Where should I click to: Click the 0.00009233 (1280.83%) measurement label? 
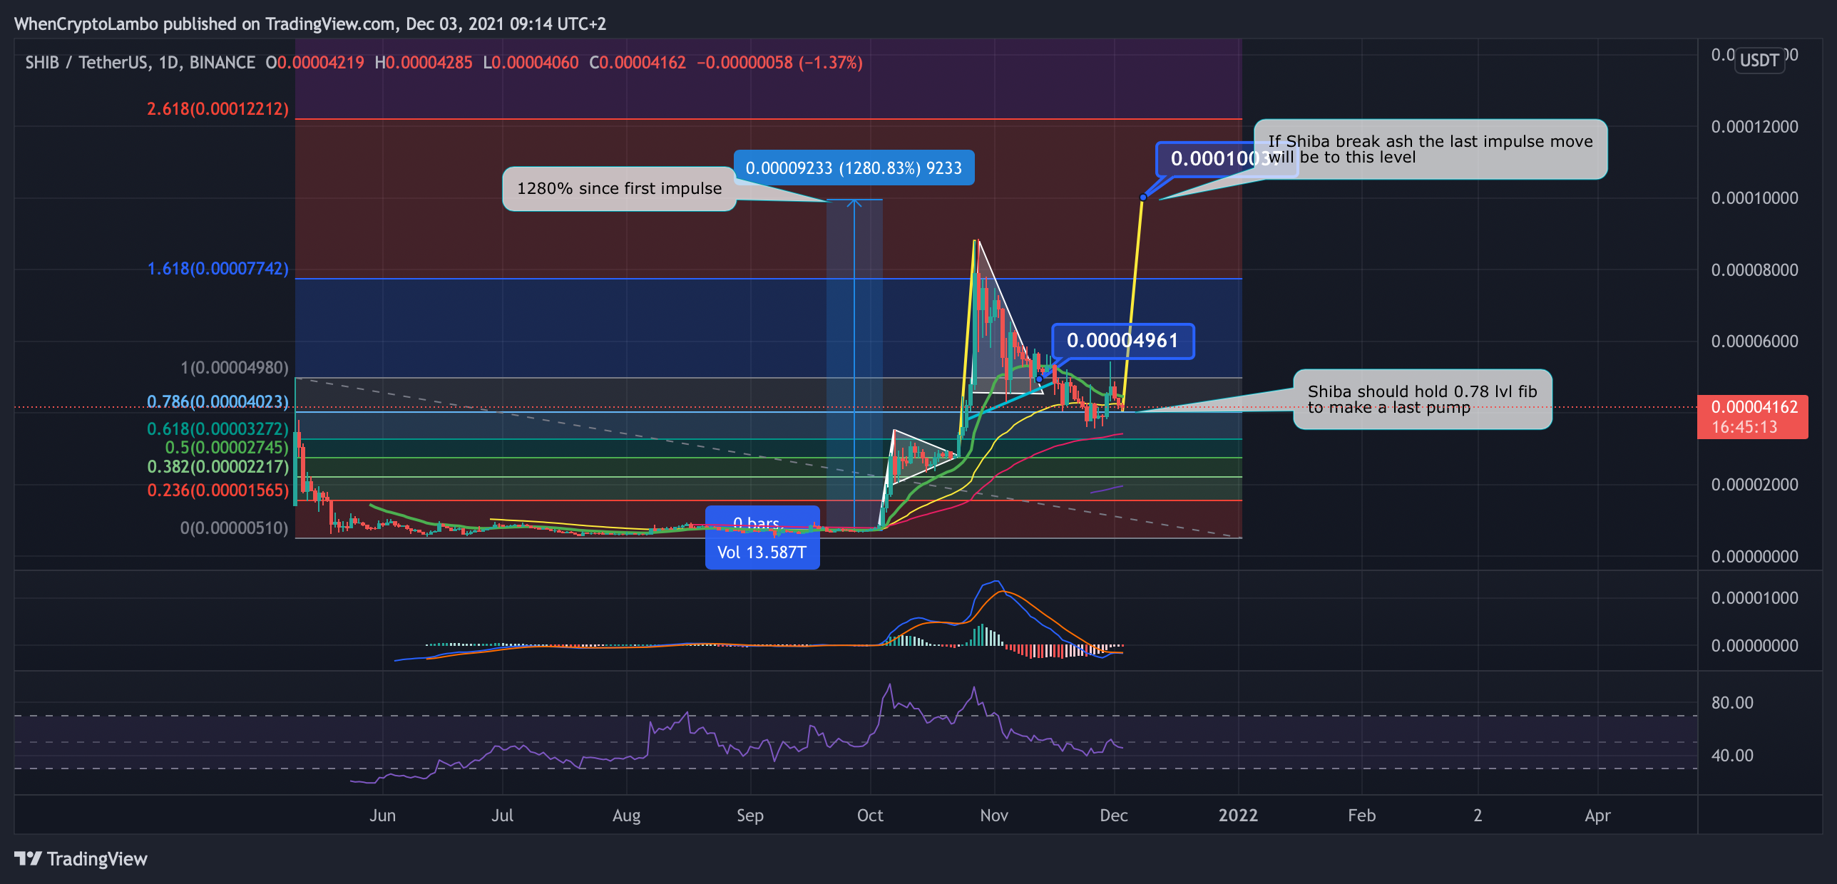click(x=854, y=168)
